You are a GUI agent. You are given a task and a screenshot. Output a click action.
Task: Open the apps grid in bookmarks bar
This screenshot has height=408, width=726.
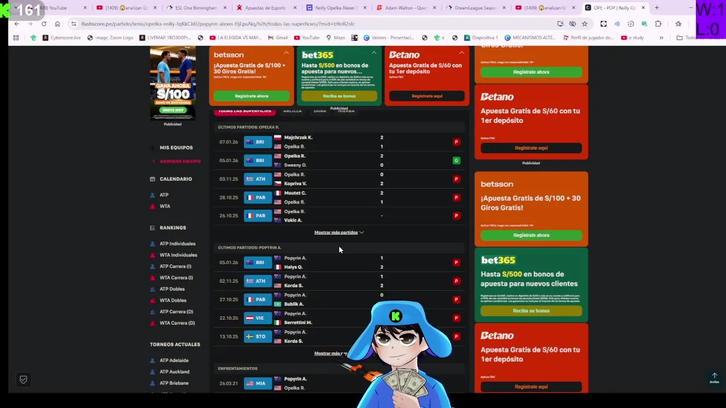(x=16, y=38)
